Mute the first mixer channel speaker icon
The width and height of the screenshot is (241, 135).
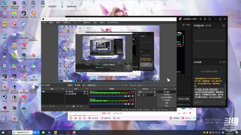point(129,96)
